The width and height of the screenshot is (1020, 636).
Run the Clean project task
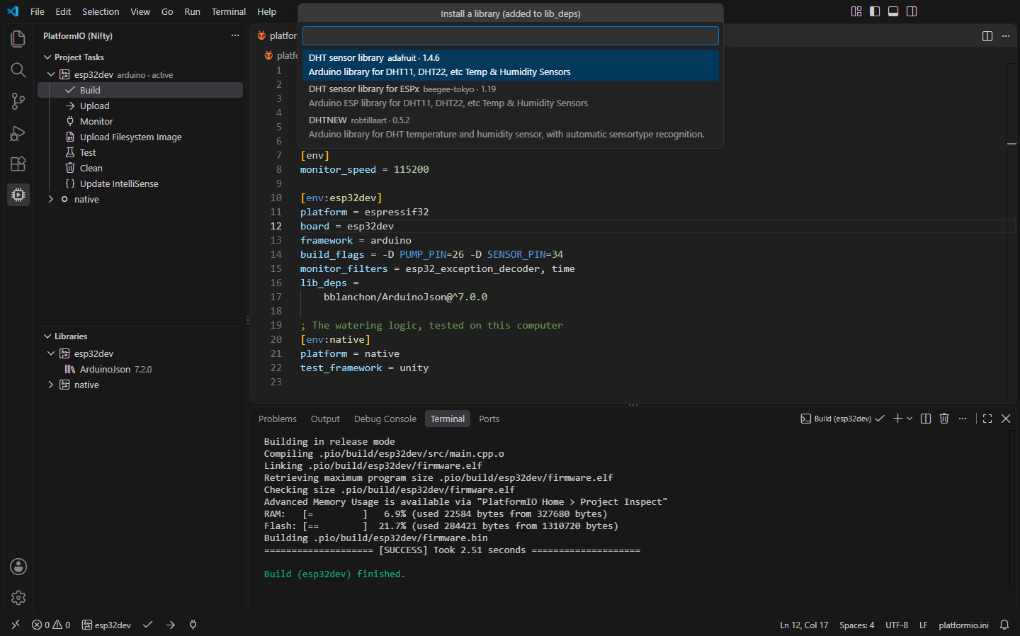pyautogui.click(x=140, y=168)
